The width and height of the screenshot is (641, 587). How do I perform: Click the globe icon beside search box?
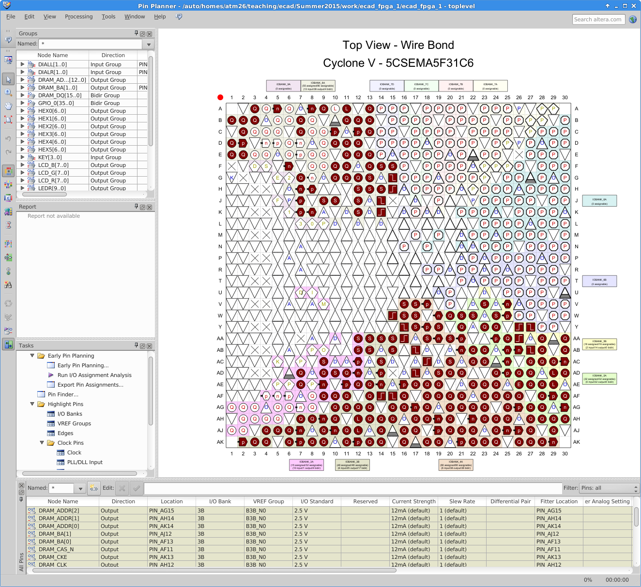pos(633,19)
